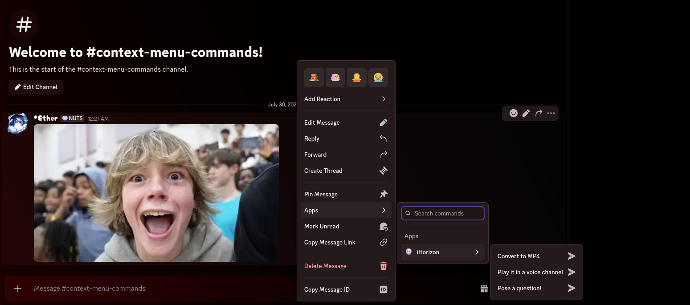690x305 pixels.
Task: Choose Copy Message Link
Action: [x=346, y=242]
